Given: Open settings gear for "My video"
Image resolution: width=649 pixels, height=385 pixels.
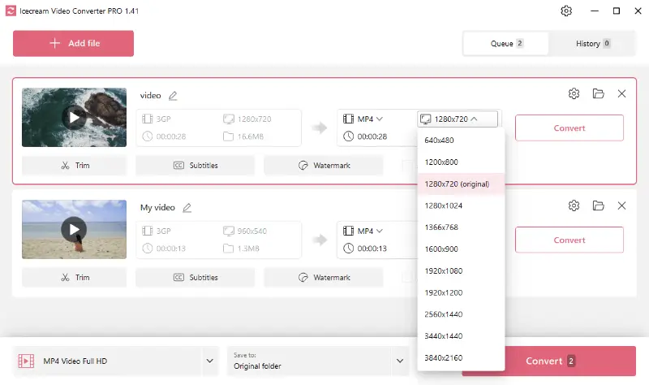Looking at the screenshot, I should (574, 205).
